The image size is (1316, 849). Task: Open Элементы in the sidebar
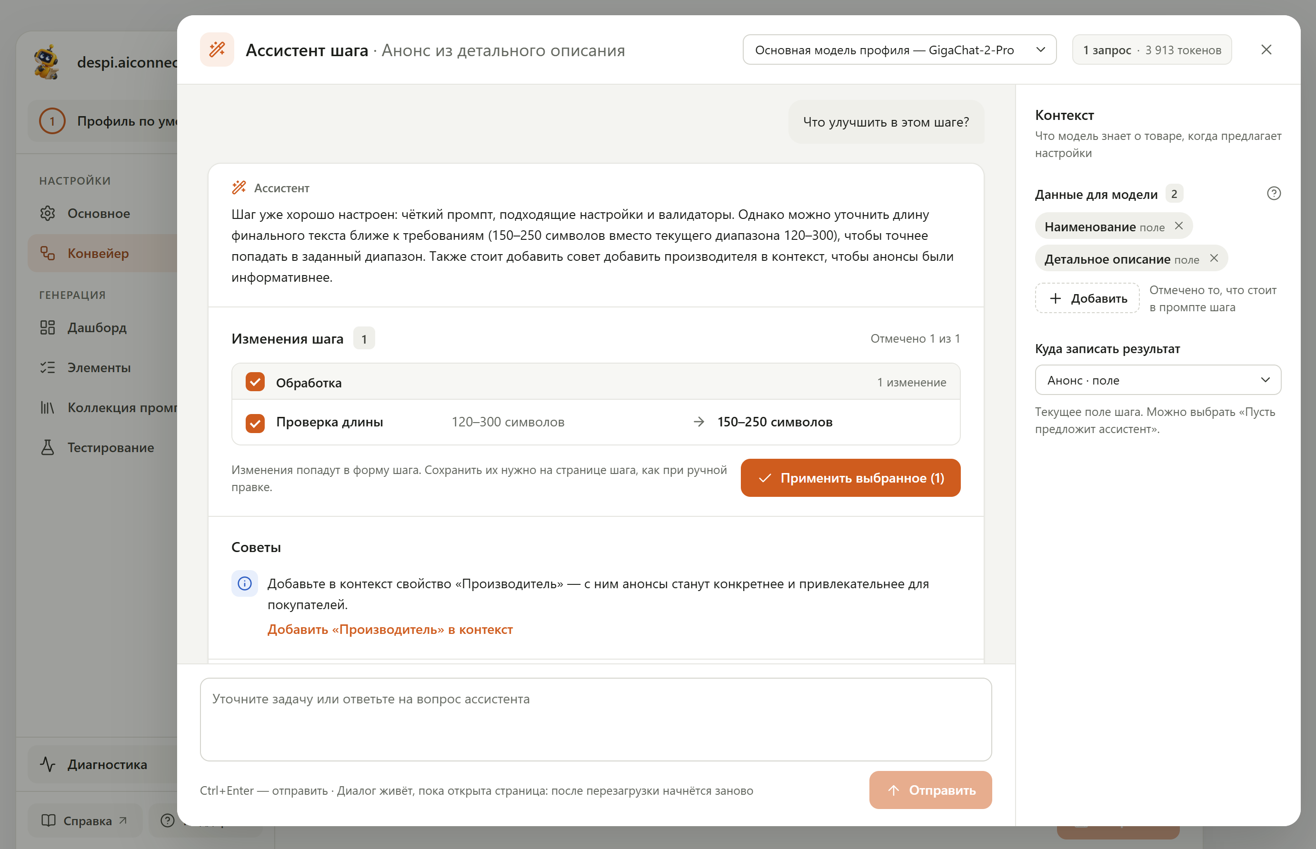coord(102,368)
